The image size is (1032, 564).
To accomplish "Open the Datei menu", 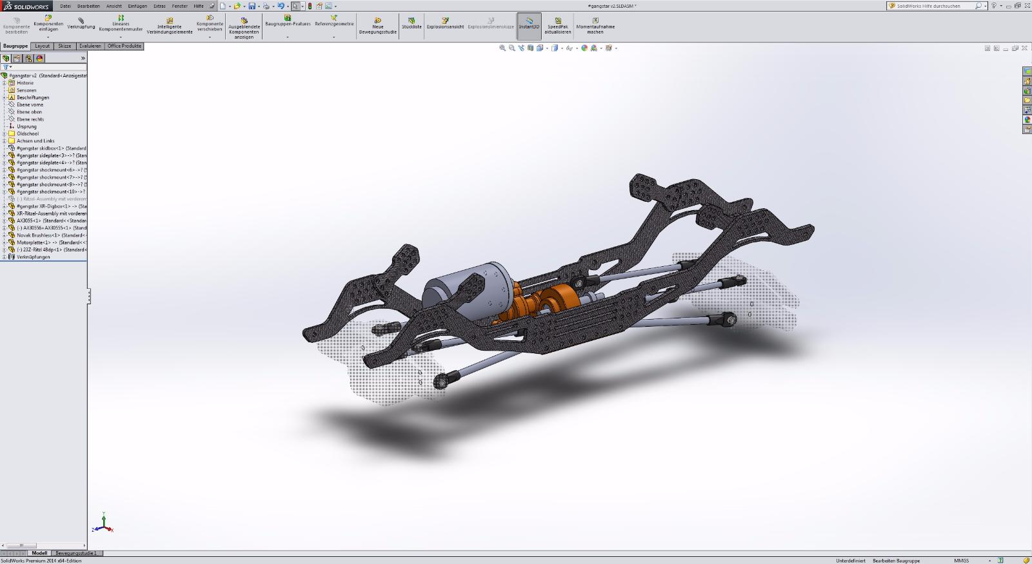I will tap(65, 6).
